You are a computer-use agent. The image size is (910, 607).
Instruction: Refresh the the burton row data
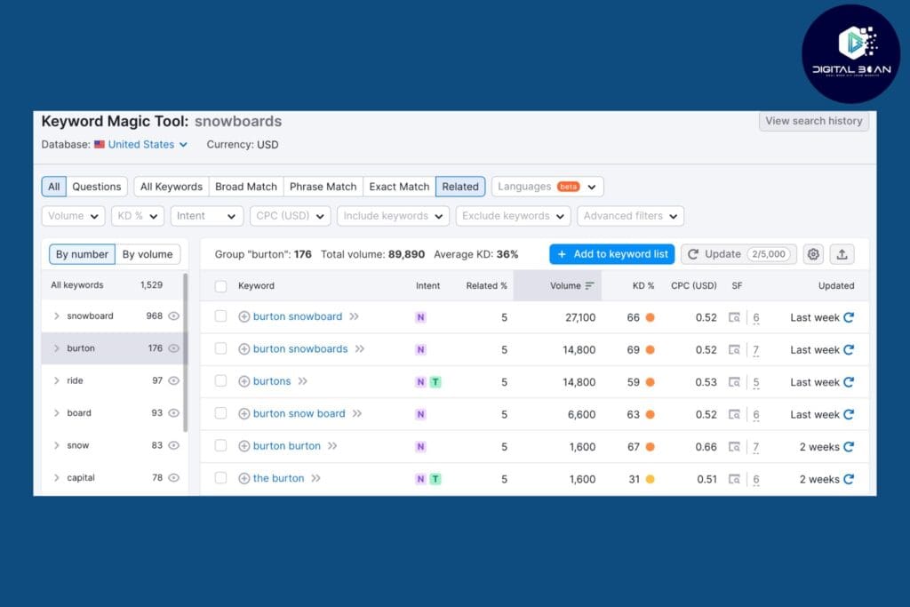tap(849, 479)
